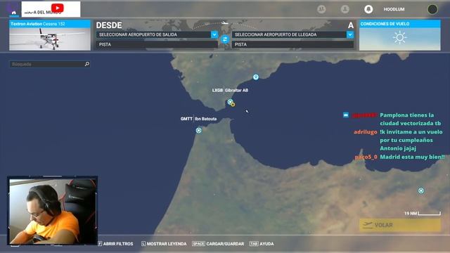Open the Textron Aviation Cessna 152 aircraft panel
The width and height of the screenshot is (450, 253).
click(50, 35)
